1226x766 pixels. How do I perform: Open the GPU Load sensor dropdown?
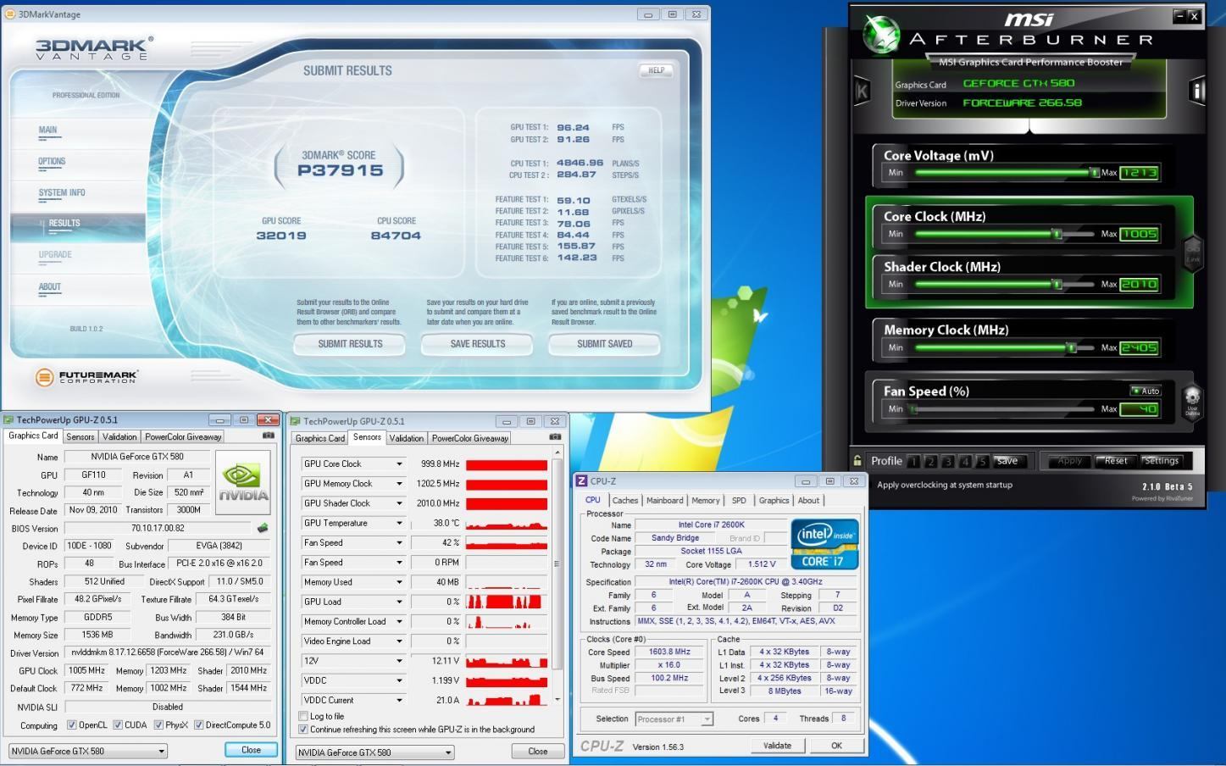coord(399,602)
